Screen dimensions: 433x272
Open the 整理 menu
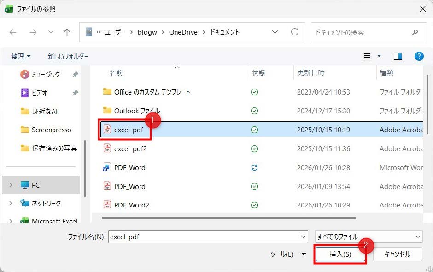point(21,56)
